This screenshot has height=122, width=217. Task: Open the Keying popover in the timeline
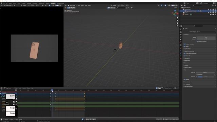(12, 119)
